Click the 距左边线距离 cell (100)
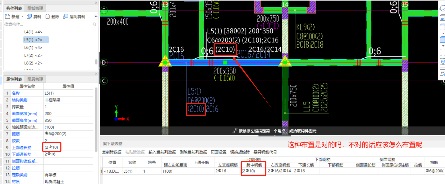This screenshot has width=445, height=184. (175, 171)
